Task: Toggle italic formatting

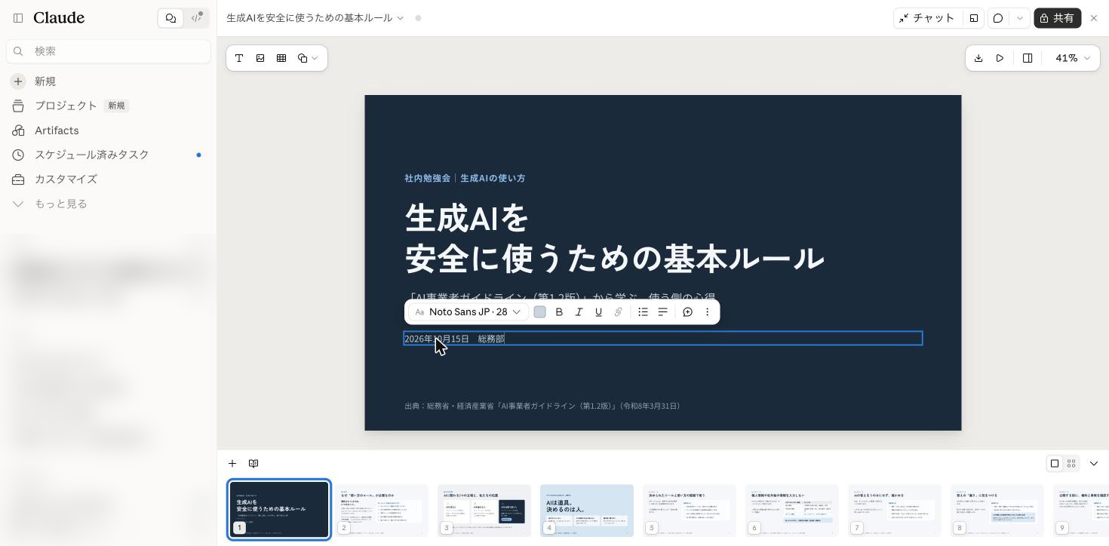Action: coord(579,312)
